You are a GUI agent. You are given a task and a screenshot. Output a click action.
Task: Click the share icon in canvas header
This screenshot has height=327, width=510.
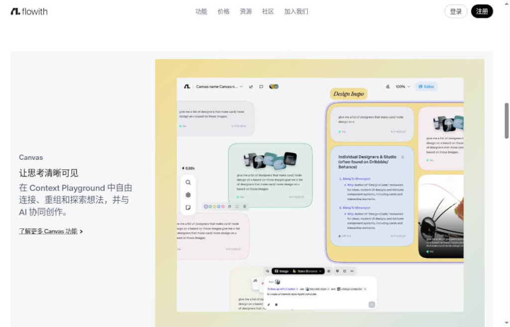pos(251,87)
